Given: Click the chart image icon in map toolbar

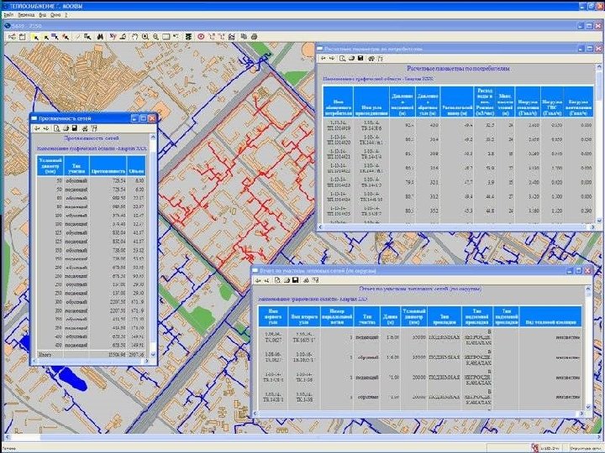Looking at the screenshot, I should (232, 37).
